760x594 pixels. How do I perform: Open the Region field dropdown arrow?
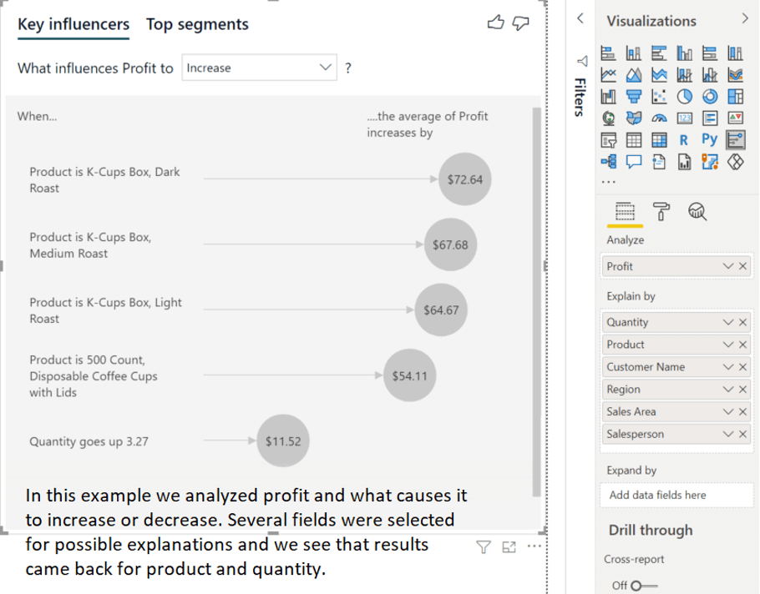click(727, 390)
